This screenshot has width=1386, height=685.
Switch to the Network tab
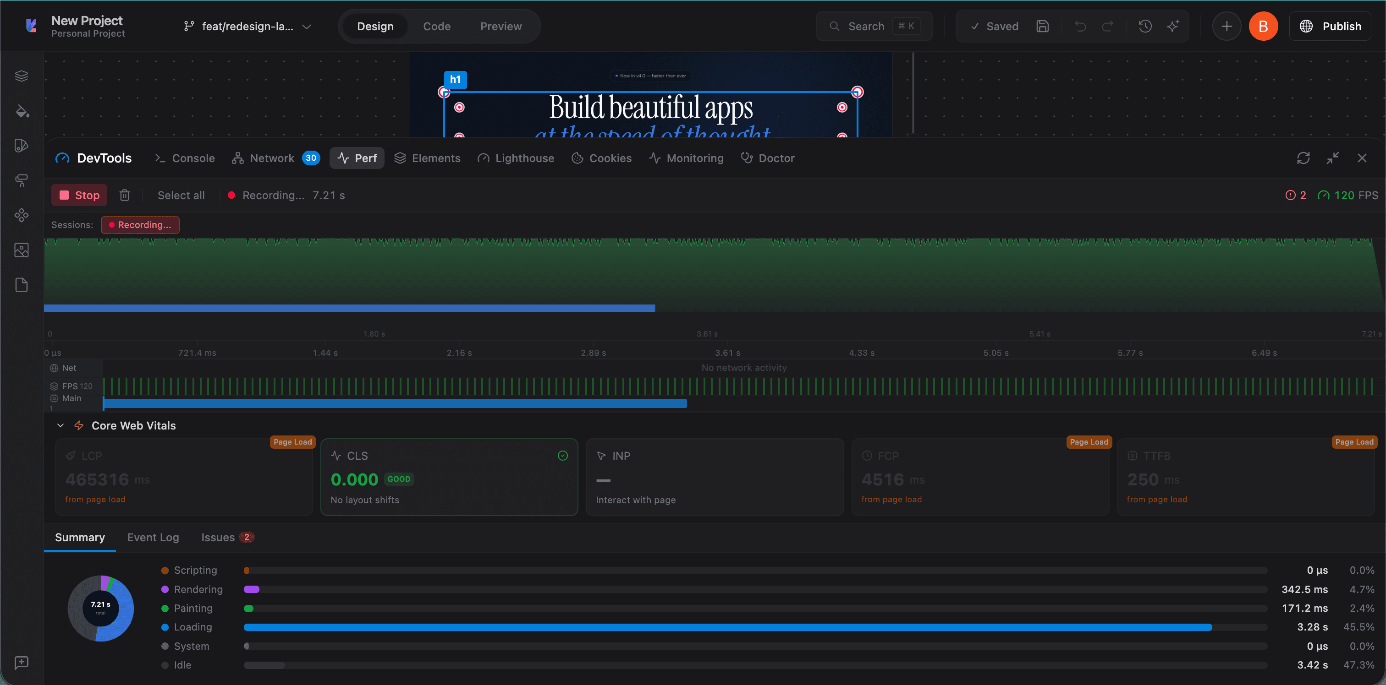(x=272, y=158)
